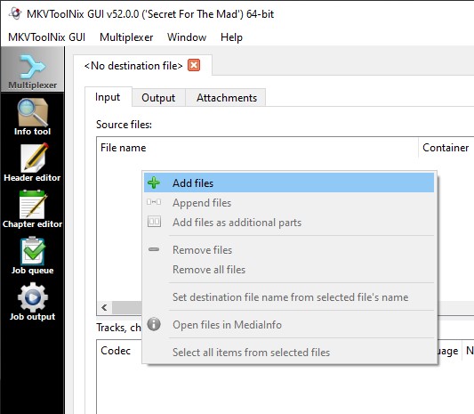Click the MediaInfo info icon
474x414 pixels.
154,324
